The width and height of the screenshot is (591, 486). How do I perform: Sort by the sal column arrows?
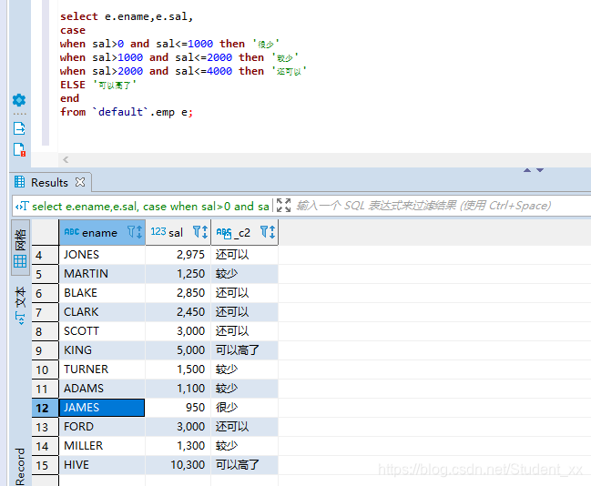(x=205, y=232)
